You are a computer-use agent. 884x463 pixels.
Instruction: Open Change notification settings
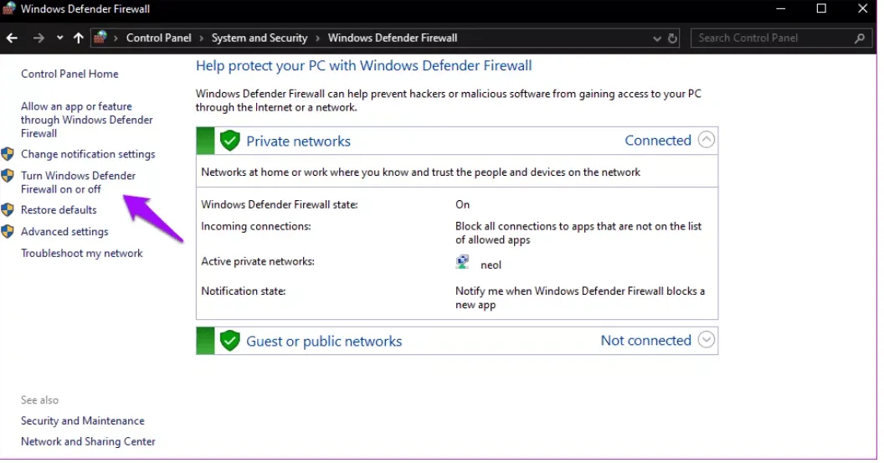click(x=88, y=155)
